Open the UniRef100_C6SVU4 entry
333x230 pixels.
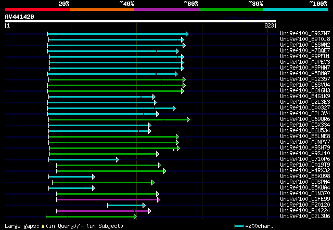tap(305, 85)
